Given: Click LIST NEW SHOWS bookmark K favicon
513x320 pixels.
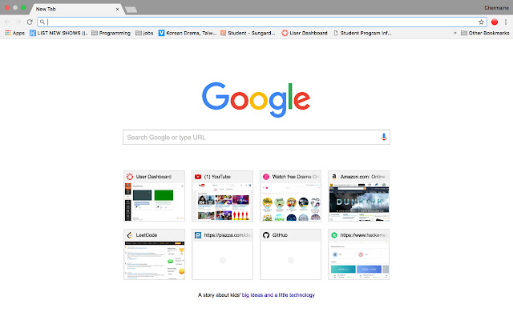Looking at the screenshot, I should [x=33, y=33].
